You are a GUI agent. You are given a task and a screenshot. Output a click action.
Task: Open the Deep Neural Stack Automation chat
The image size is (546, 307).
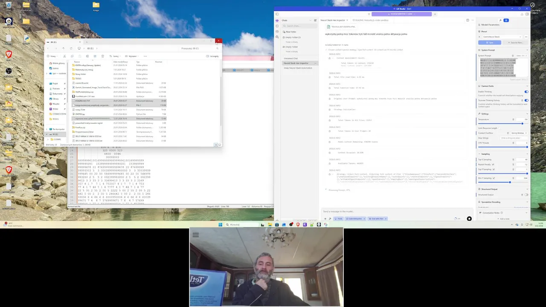pos(298,68)
